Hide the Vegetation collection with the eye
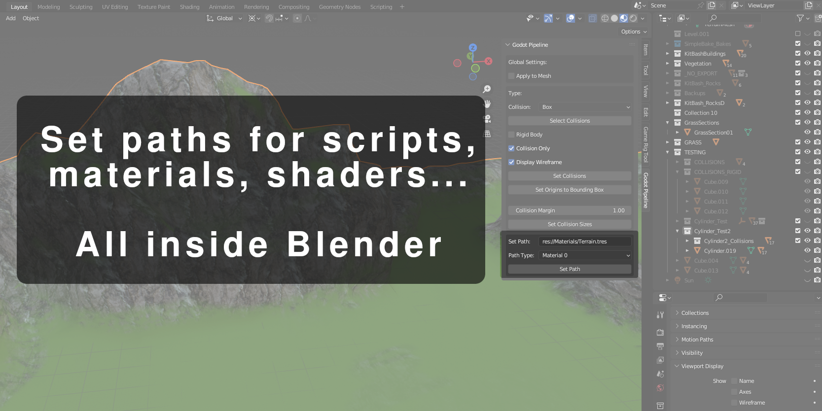 (x=807, y=63)
